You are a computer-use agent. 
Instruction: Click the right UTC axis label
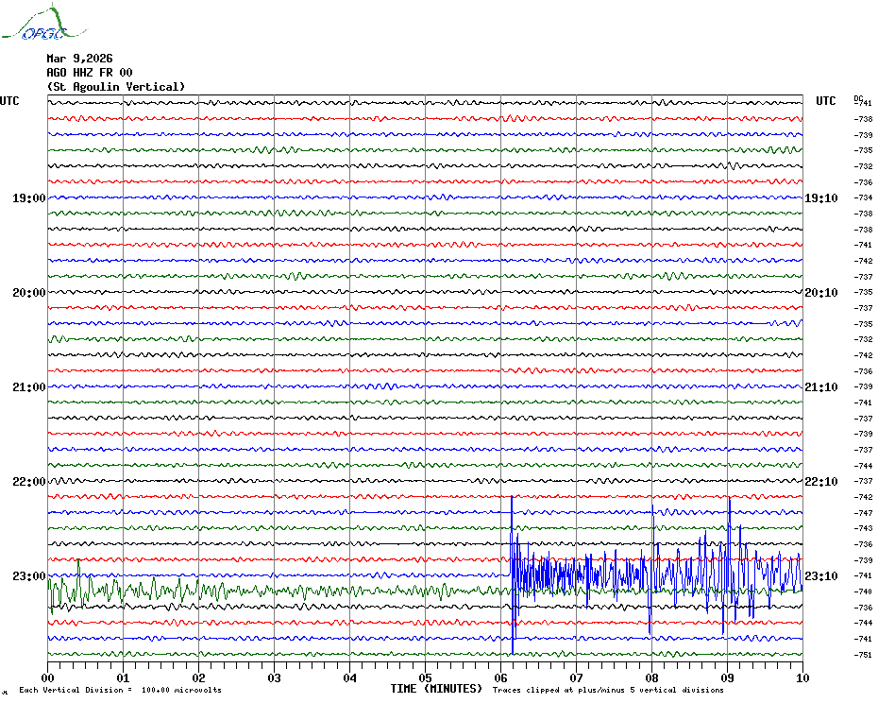pos(826,101)
